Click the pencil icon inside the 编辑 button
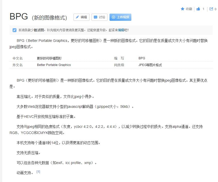The image size is (218, 182). point(78,17)
